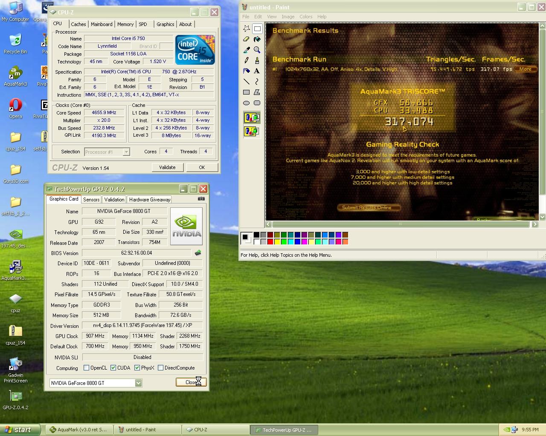Toggle the CUDA checkbox in GPU-Z
This screenshot has height=436, width=546.
coord(113,368)
